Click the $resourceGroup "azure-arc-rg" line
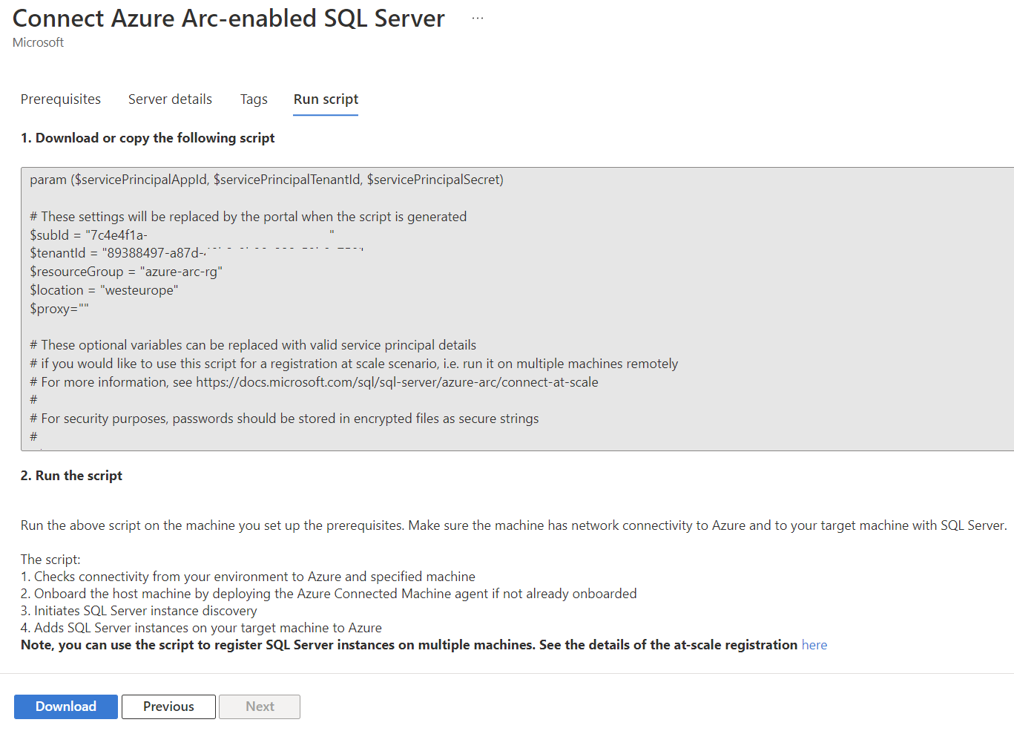This screenshot has width=1014, height=731. (x=126, y=272)
